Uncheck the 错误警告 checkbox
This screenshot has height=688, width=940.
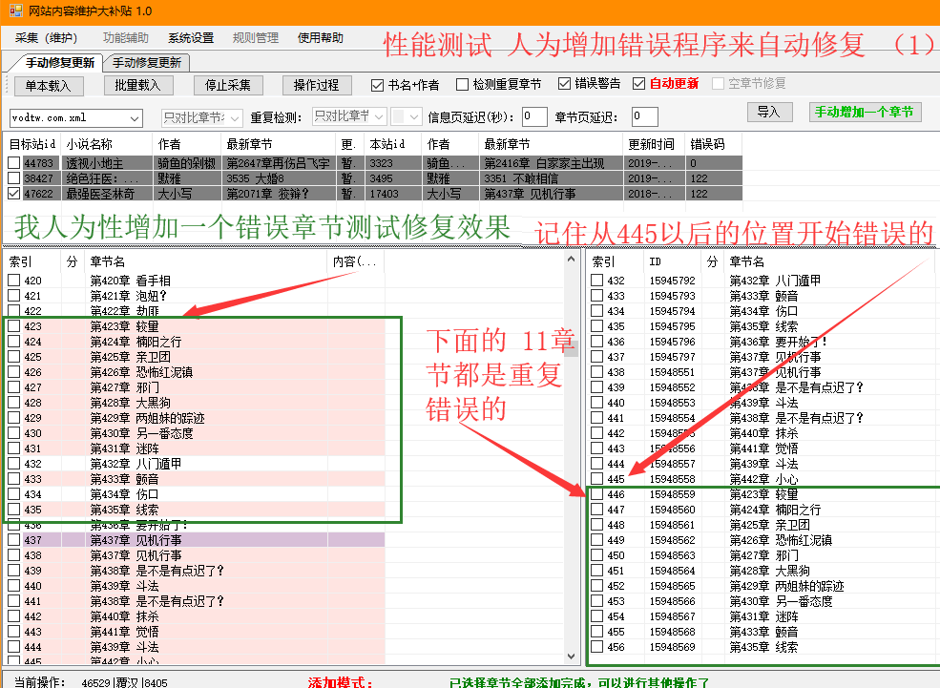565,85
